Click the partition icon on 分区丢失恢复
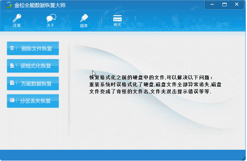This screenshot has width=247, height=161. tap(12, 100)
